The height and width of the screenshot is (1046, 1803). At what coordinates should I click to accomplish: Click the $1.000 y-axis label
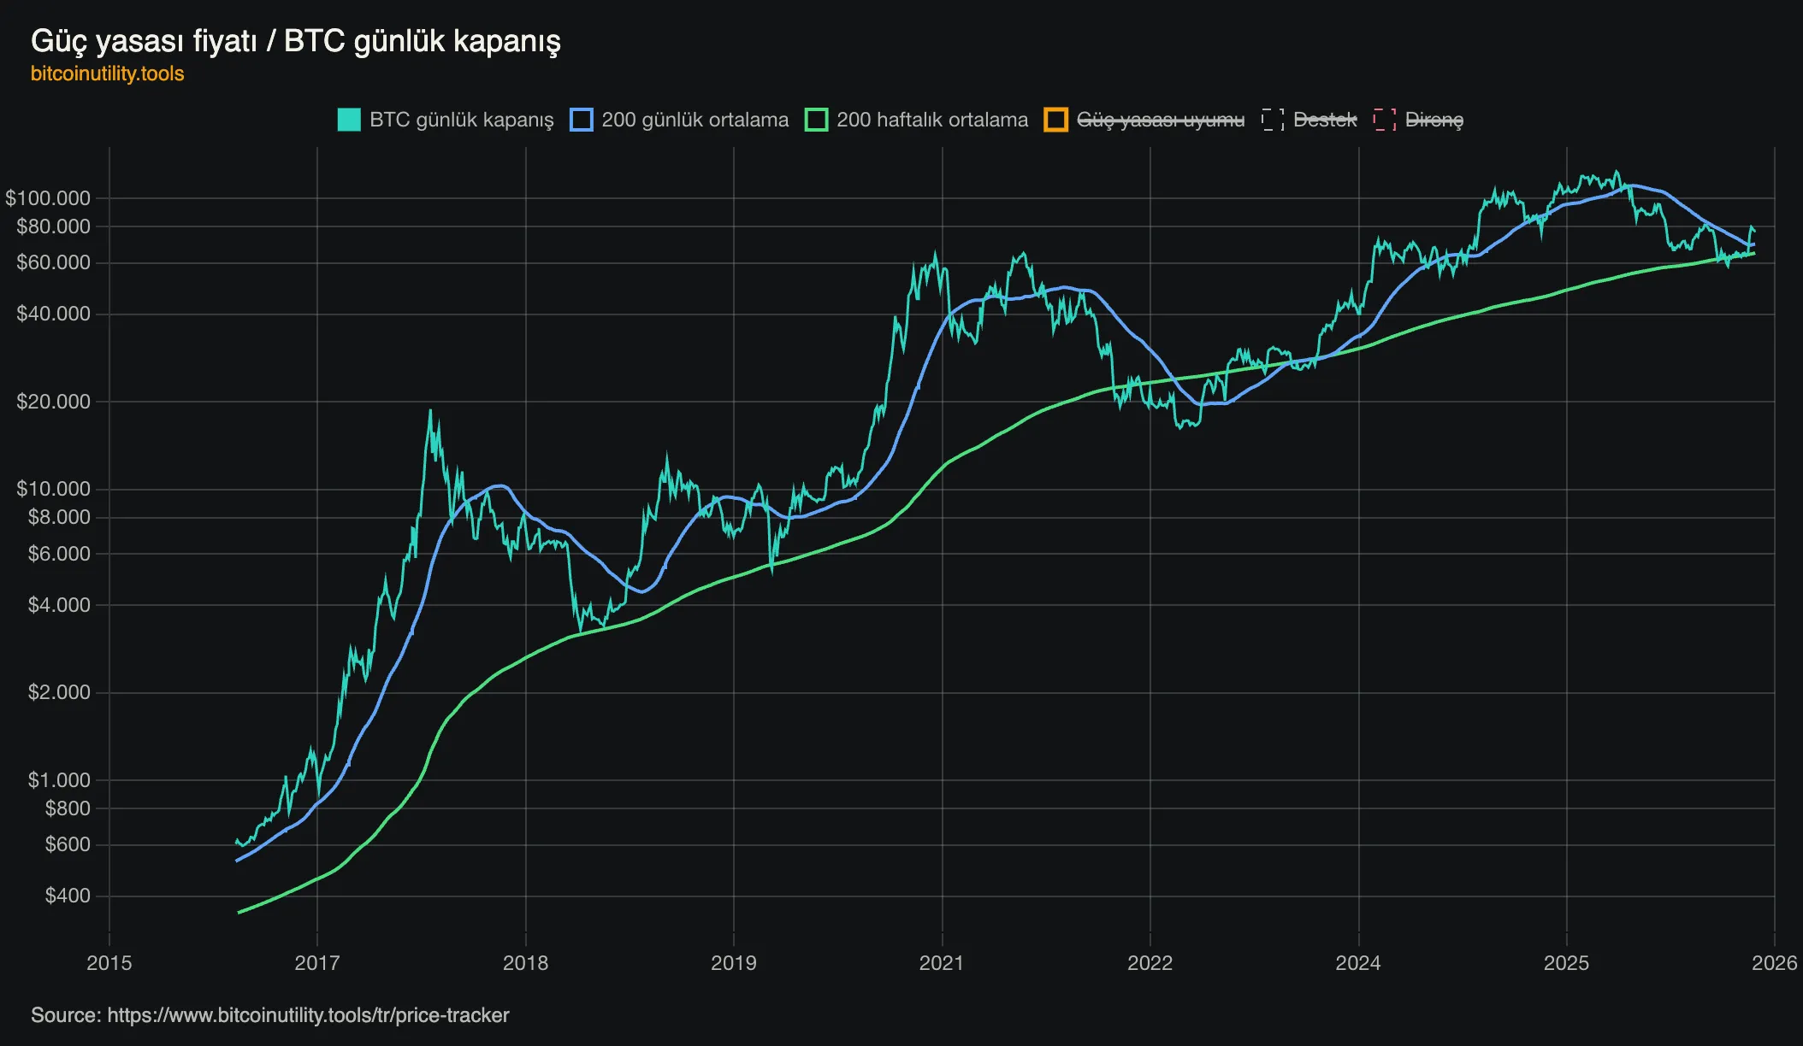coord(59,780)
